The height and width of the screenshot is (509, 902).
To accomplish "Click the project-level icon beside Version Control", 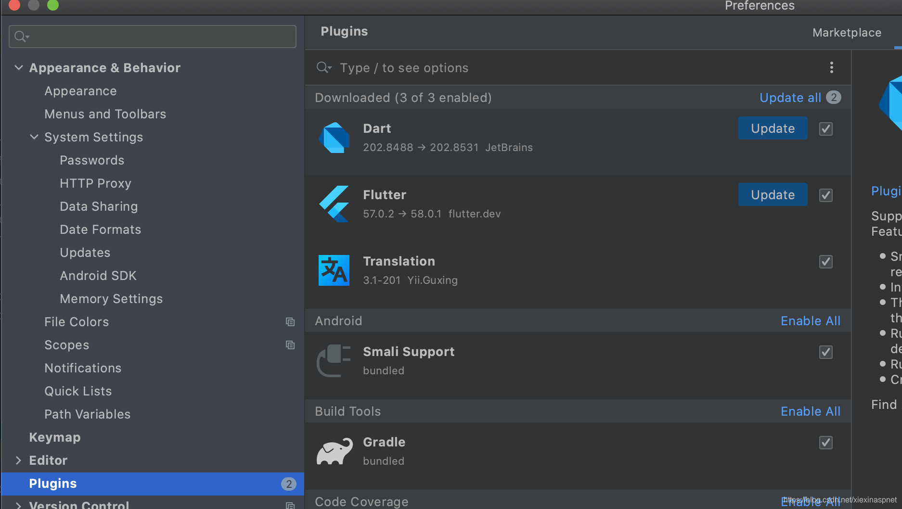I will (x=290, y=505).
